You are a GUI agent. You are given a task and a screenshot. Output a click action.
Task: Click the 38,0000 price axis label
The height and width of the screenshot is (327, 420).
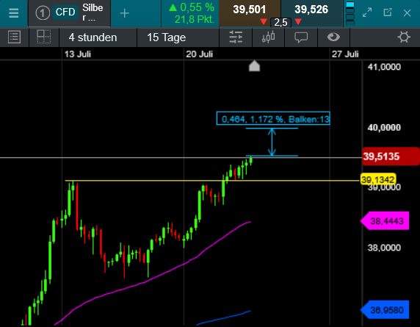pos(384,248)
